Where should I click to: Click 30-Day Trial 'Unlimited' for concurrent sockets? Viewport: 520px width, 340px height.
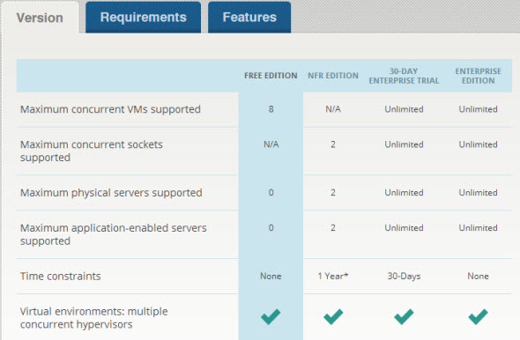404,144
